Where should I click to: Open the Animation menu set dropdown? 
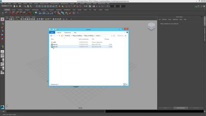pyautogui.click(x=6, y=6)
